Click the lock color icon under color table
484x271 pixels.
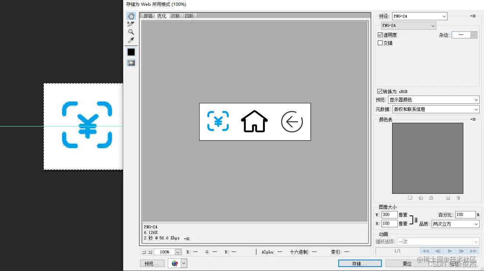tap(431, 198)
